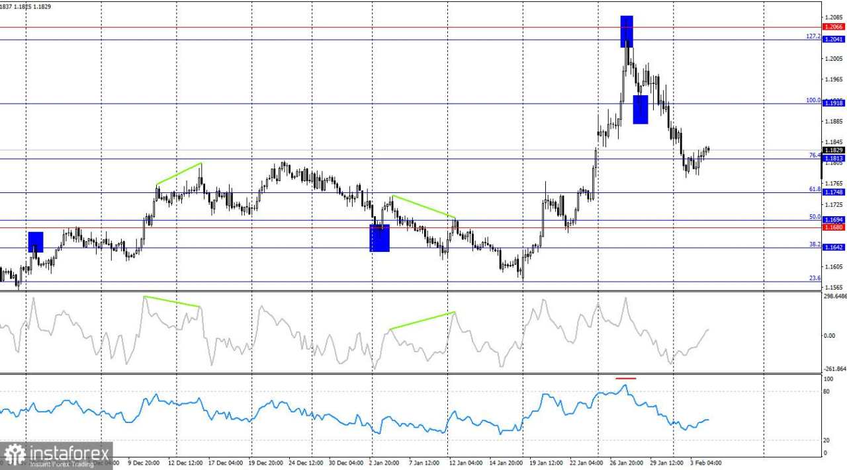The image size is (847, 470).
Task: Click the InstaForex gear logo watermark
Action: (x=15, y=453)
